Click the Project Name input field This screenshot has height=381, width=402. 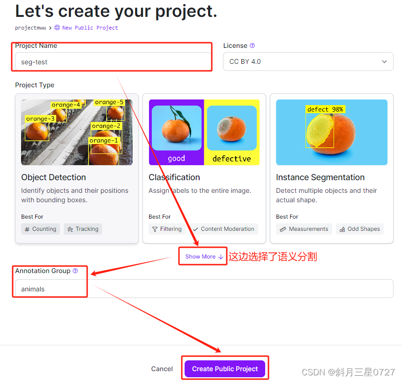point(113,61)
